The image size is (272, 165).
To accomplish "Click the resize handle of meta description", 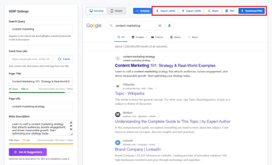I will click(x=71, y=134).
